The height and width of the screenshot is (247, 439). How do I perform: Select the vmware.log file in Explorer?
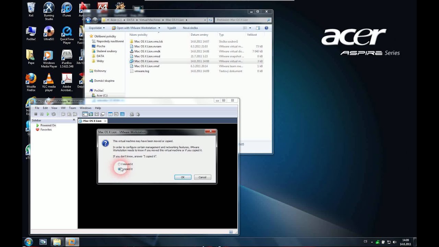[139, 71]
